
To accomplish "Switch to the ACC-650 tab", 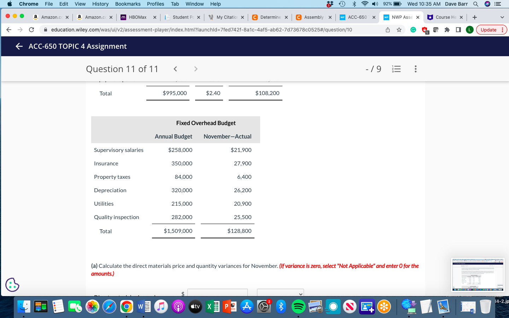I will click(357, 17).
